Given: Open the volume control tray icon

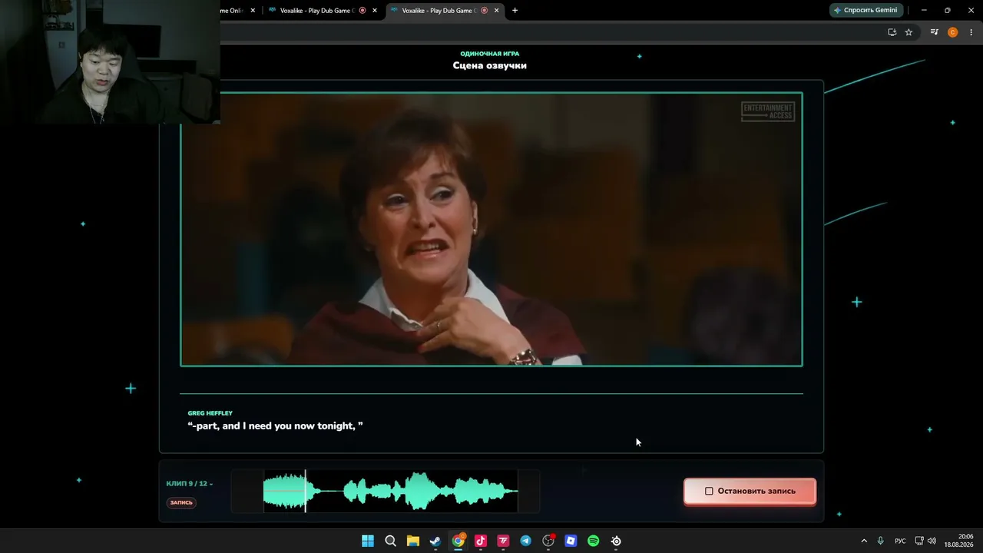Looking at the screenshot, I should coord(932,541).
